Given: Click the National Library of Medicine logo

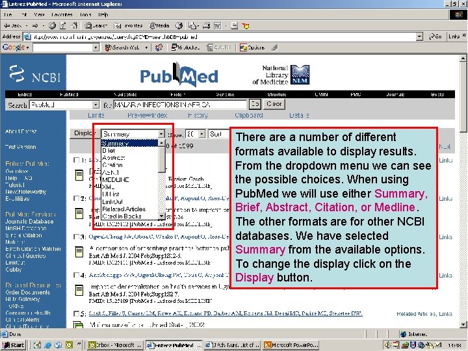Looking at the screenshot, I should pyautogui.click(x=281, y=75).
